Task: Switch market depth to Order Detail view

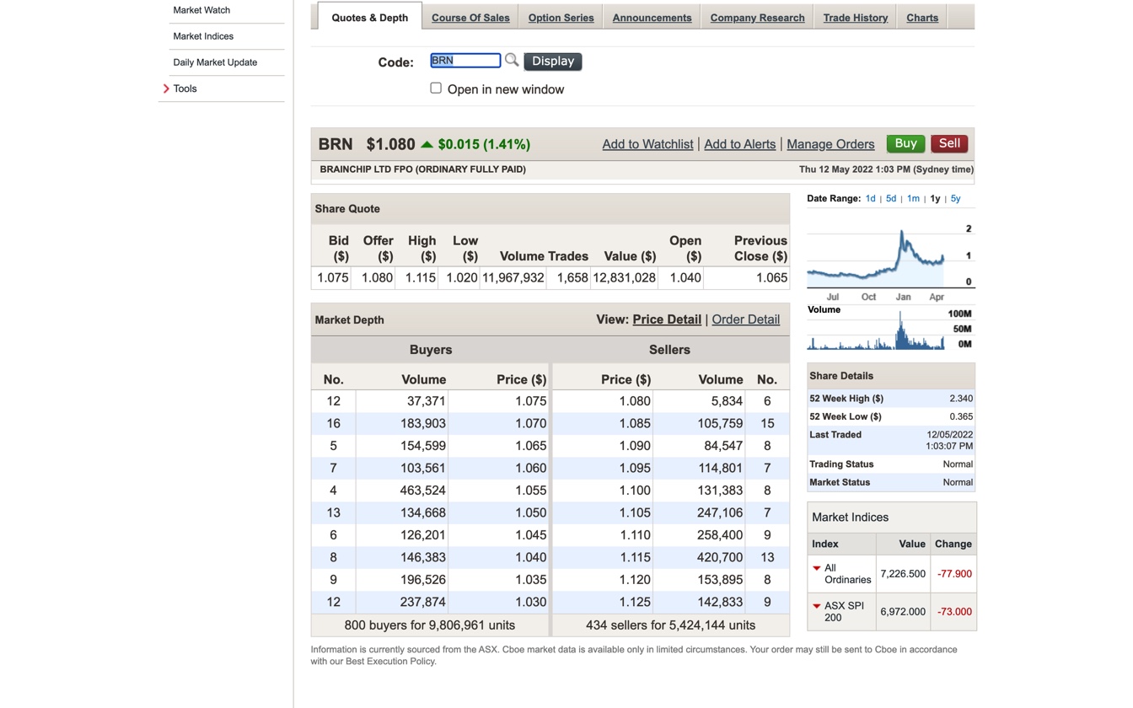Action: [x=745, y=319]
